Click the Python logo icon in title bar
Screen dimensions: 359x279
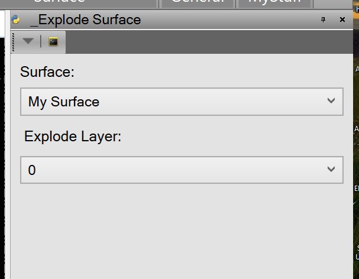coord(16,20)
